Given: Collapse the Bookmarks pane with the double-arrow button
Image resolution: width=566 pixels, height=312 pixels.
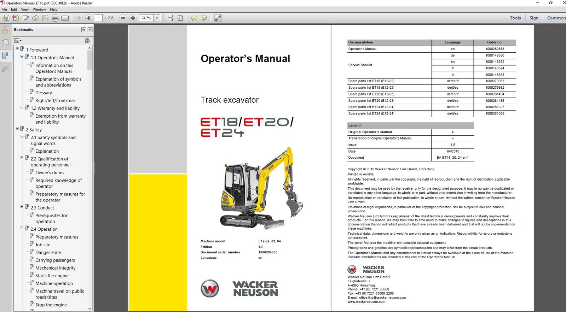Looking at the screenshot, I should click(x=83, y=30).
